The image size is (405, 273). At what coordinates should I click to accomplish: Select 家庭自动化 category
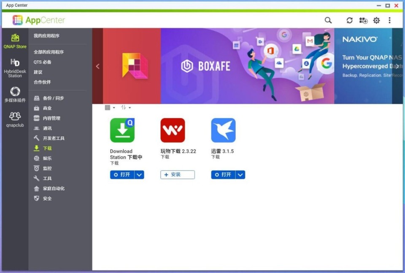[49, 189]
